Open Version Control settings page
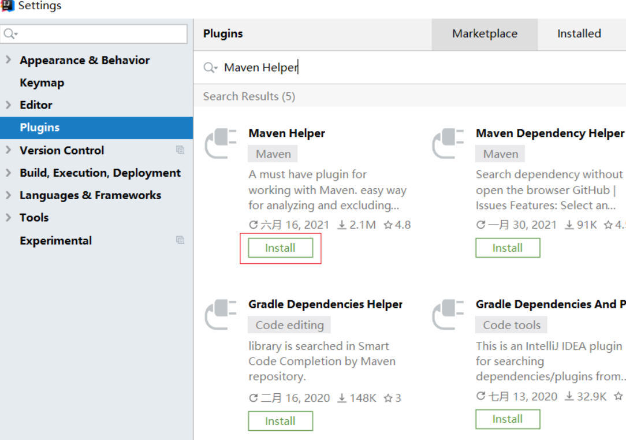 point(62,151)
